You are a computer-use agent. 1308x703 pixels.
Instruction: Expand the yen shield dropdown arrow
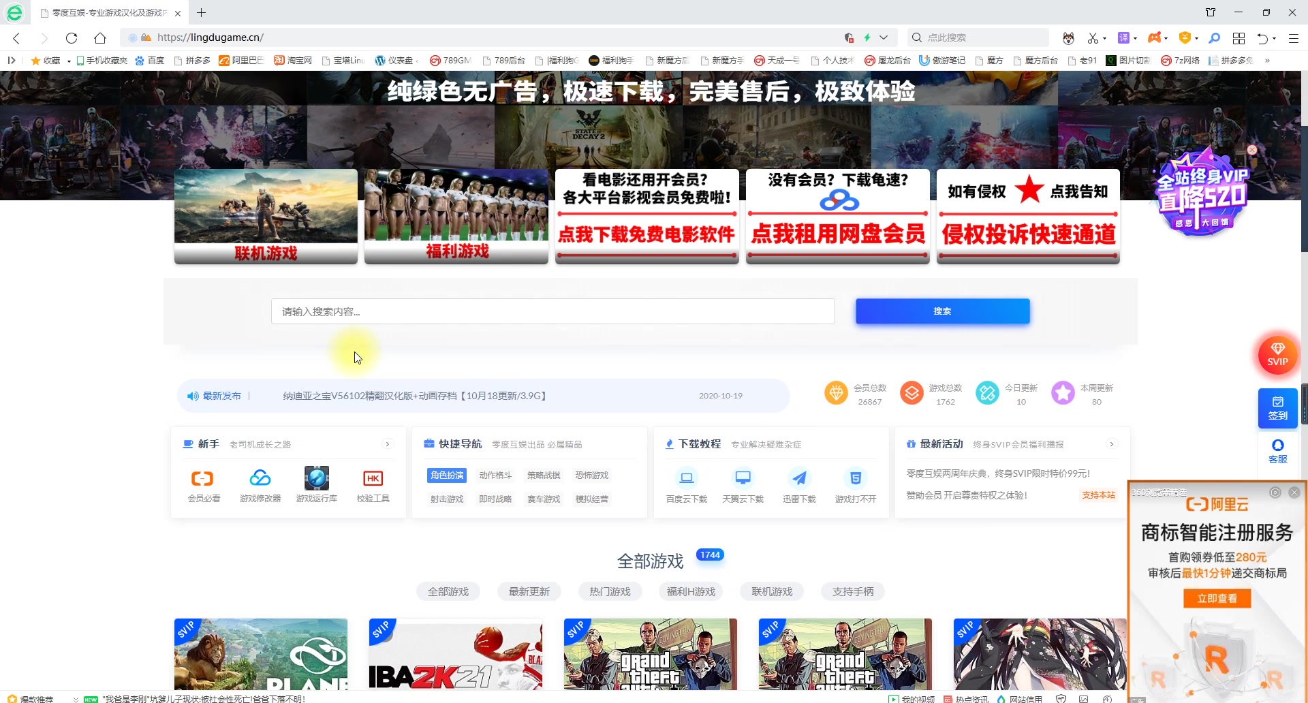point(1196,39)
